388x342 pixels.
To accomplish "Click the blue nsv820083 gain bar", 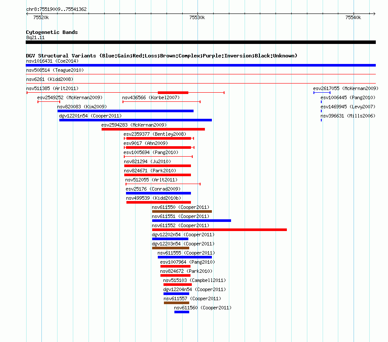I will [126, 111].
